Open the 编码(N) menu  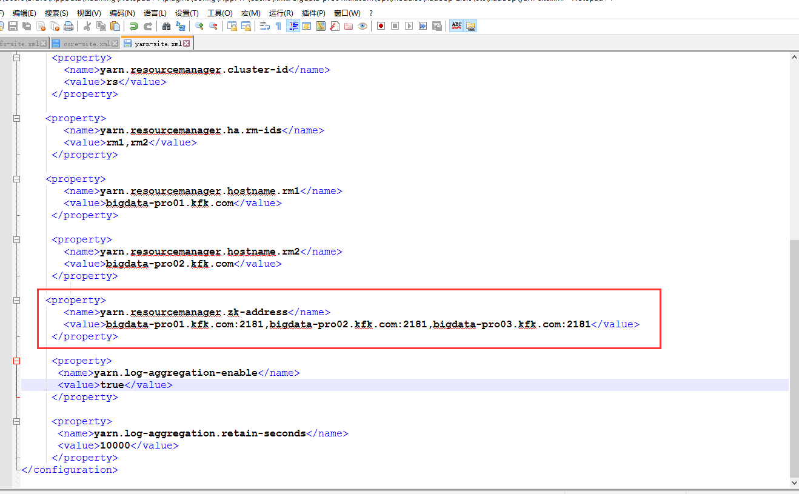point(122,13)
